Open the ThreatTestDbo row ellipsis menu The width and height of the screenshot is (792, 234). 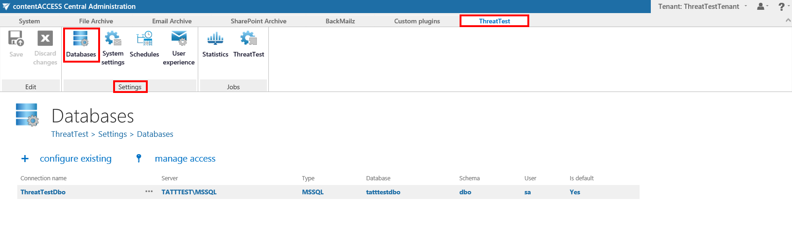click(149, 191)
